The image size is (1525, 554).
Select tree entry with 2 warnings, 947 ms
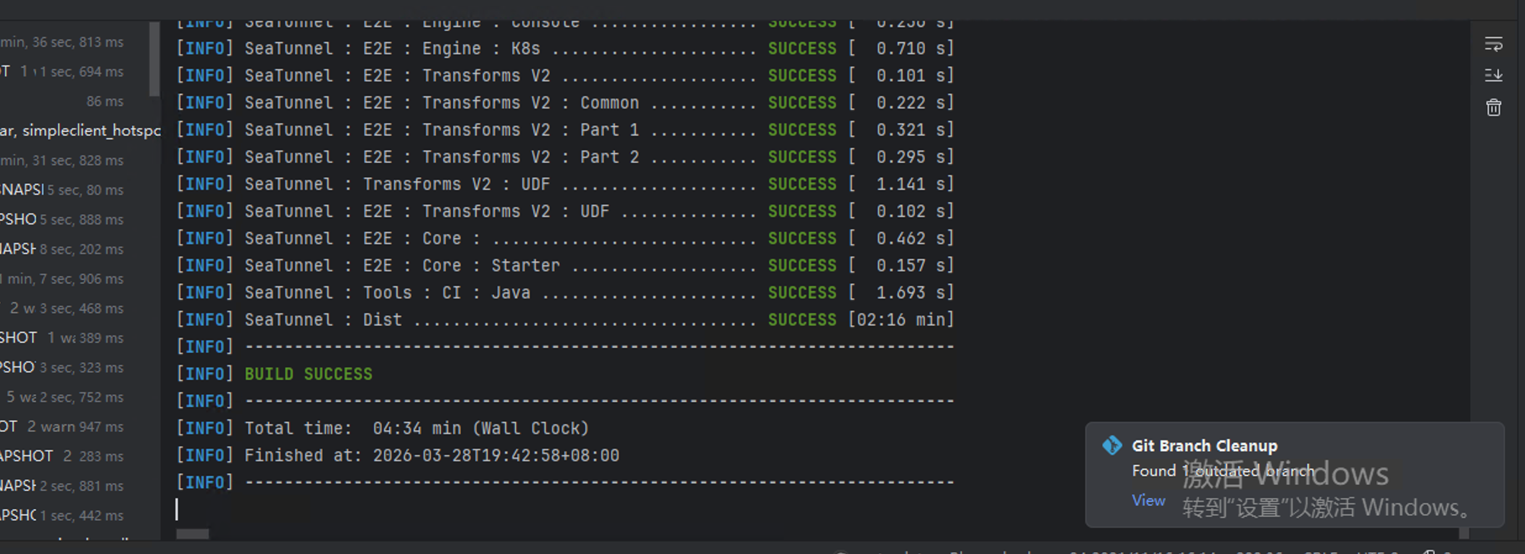point(62,427)
